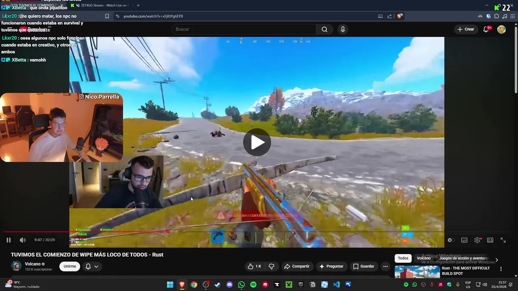Open Minecraft creeper icon in taskbar
518x291 pixels.
click(x=289, y=285)
